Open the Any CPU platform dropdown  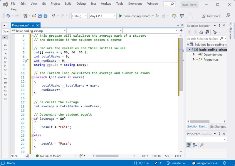point(103,16)
